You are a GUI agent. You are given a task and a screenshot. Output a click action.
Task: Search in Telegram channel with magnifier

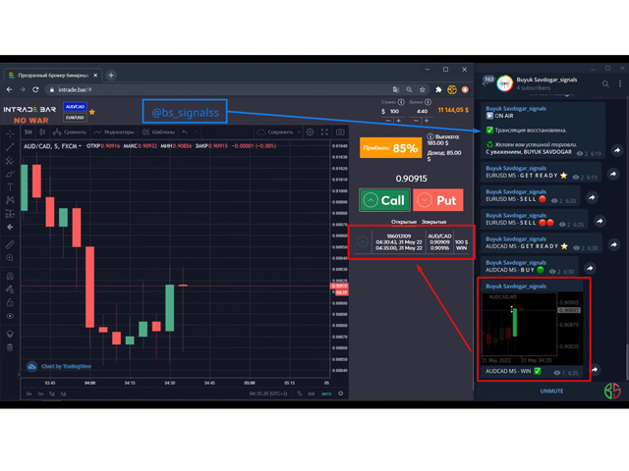tap(605, 83)
